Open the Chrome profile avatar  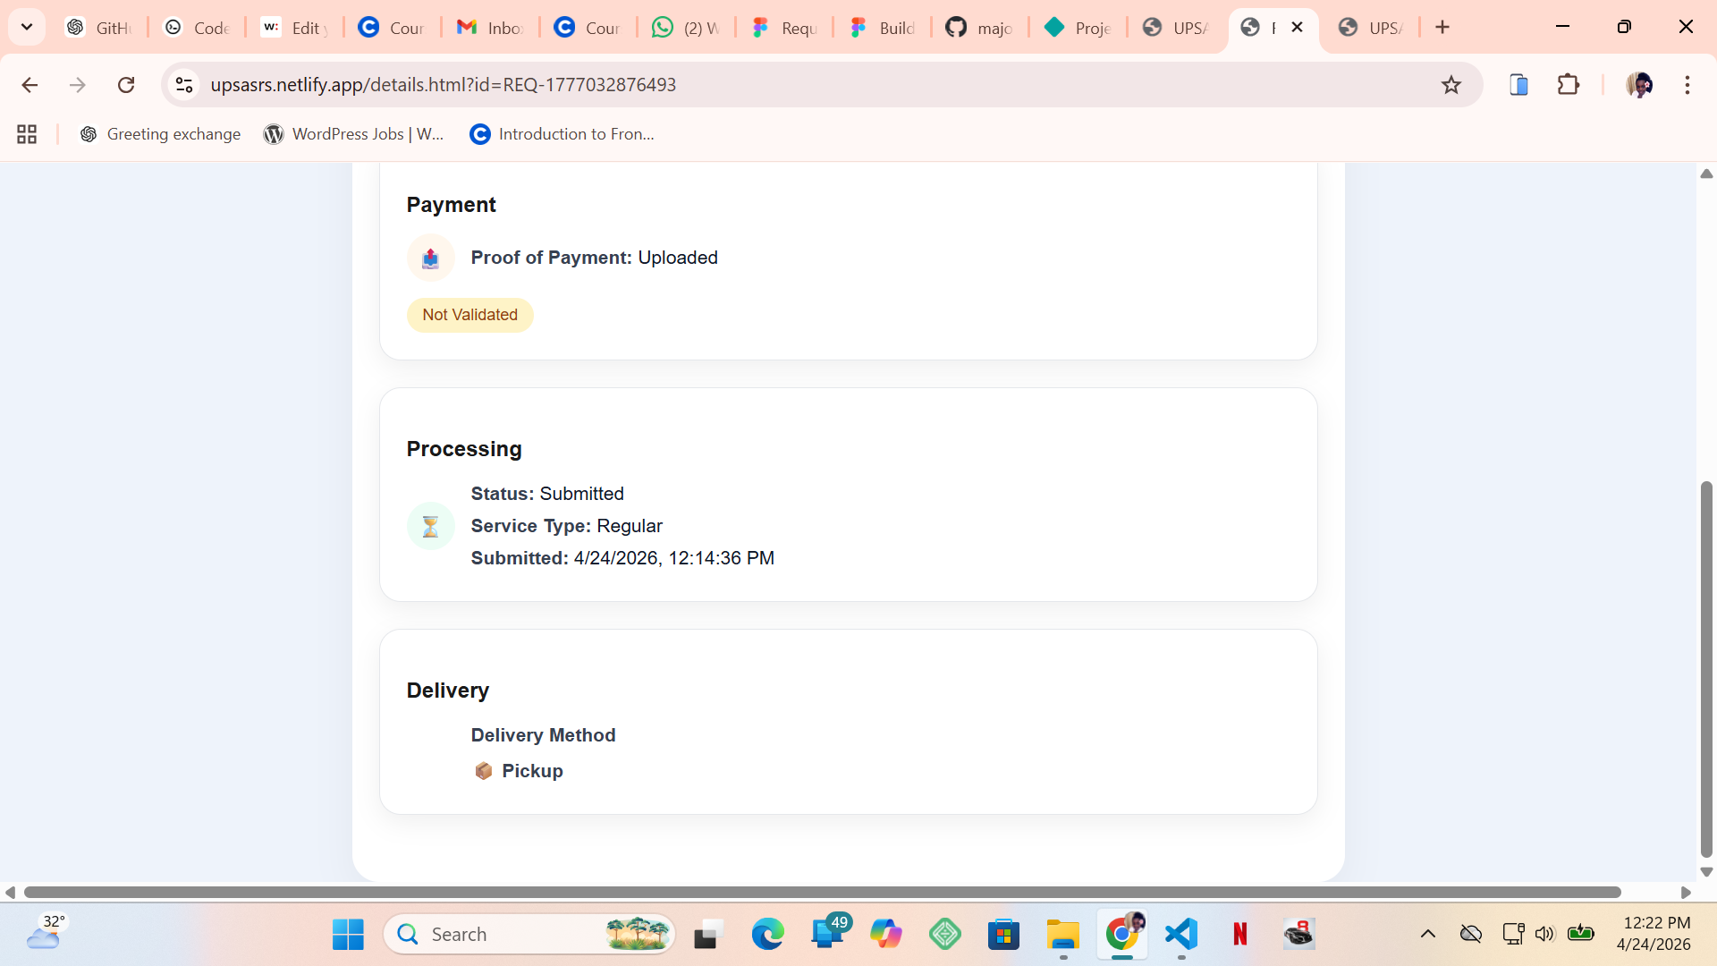(1639, 85)
